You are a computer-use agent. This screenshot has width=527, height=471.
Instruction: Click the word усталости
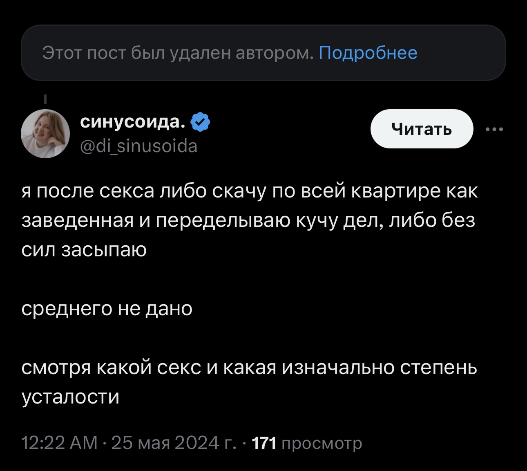(70, 397)
